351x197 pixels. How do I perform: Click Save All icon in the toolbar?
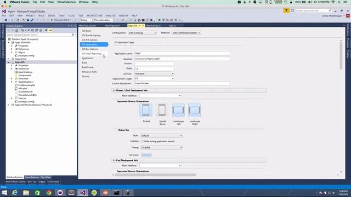(x=32, y=20)
